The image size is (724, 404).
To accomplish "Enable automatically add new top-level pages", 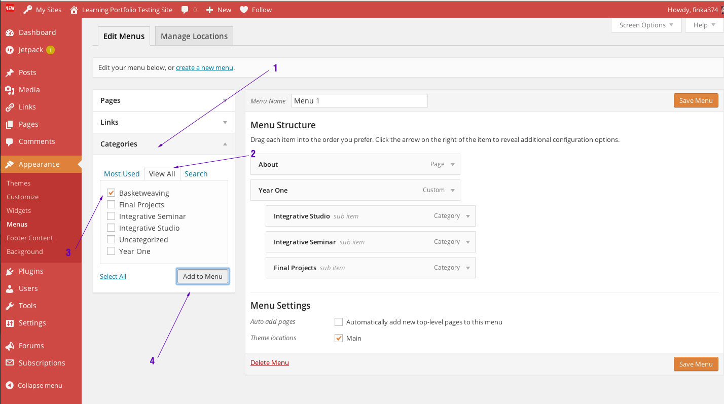I will tap(339, 322).
